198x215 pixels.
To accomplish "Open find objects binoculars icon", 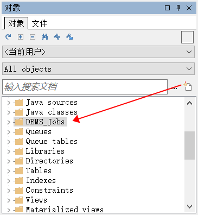I will pyautogui.click(x=44, y=37).
